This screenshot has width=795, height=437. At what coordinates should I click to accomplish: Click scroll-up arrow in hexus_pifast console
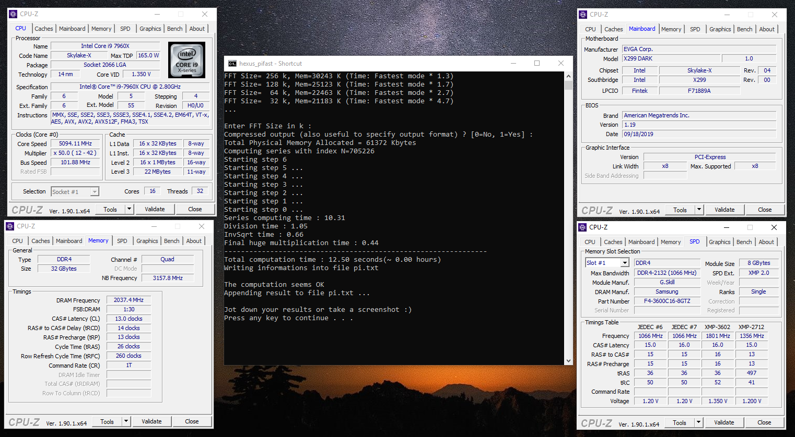click(568, 76)
